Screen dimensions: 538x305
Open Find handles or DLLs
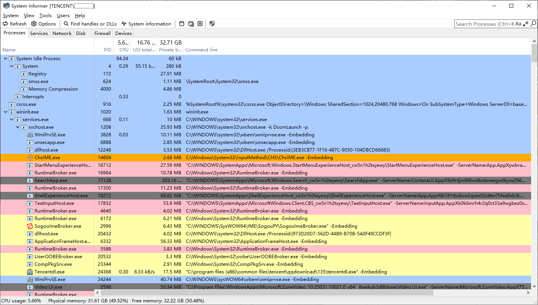click(x=90, y=24)
